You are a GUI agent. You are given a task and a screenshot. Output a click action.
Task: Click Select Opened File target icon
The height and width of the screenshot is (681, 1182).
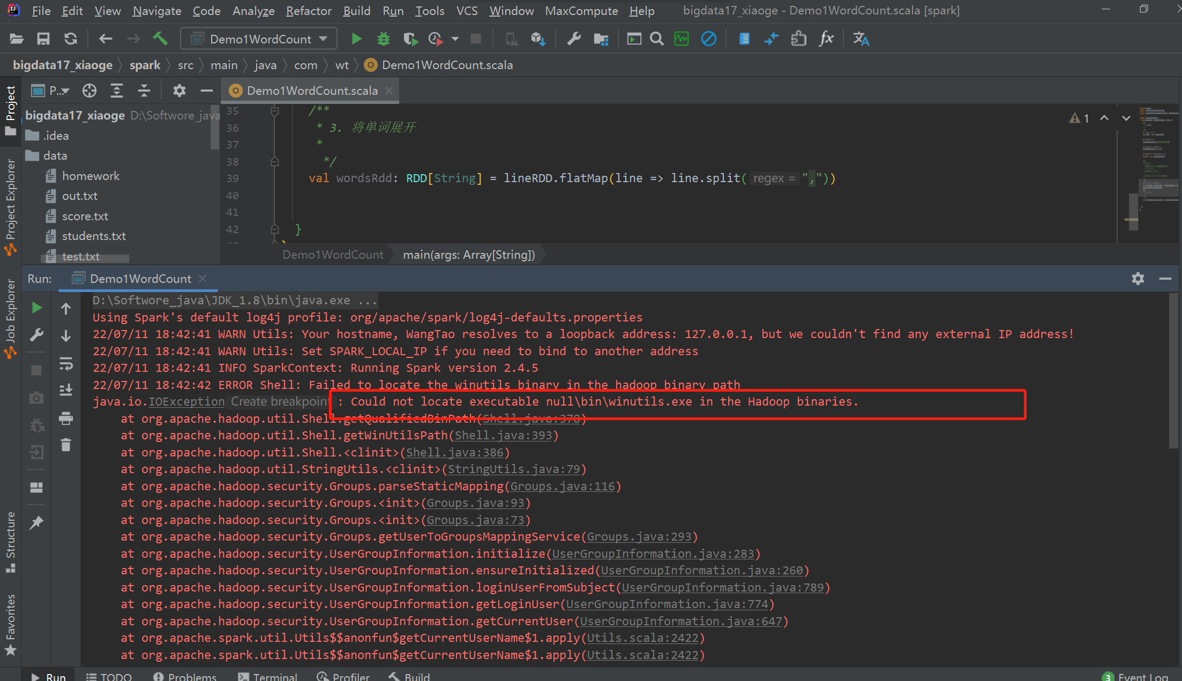89,91
